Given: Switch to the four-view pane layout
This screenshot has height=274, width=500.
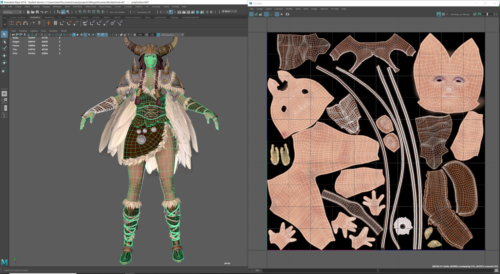Looking at the screenshot, I should [4, 101].
